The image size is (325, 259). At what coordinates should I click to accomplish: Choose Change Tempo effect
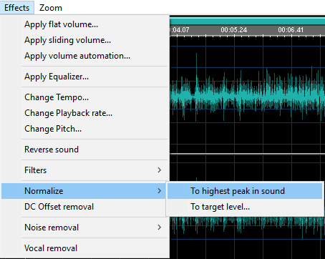click(85, 97)
